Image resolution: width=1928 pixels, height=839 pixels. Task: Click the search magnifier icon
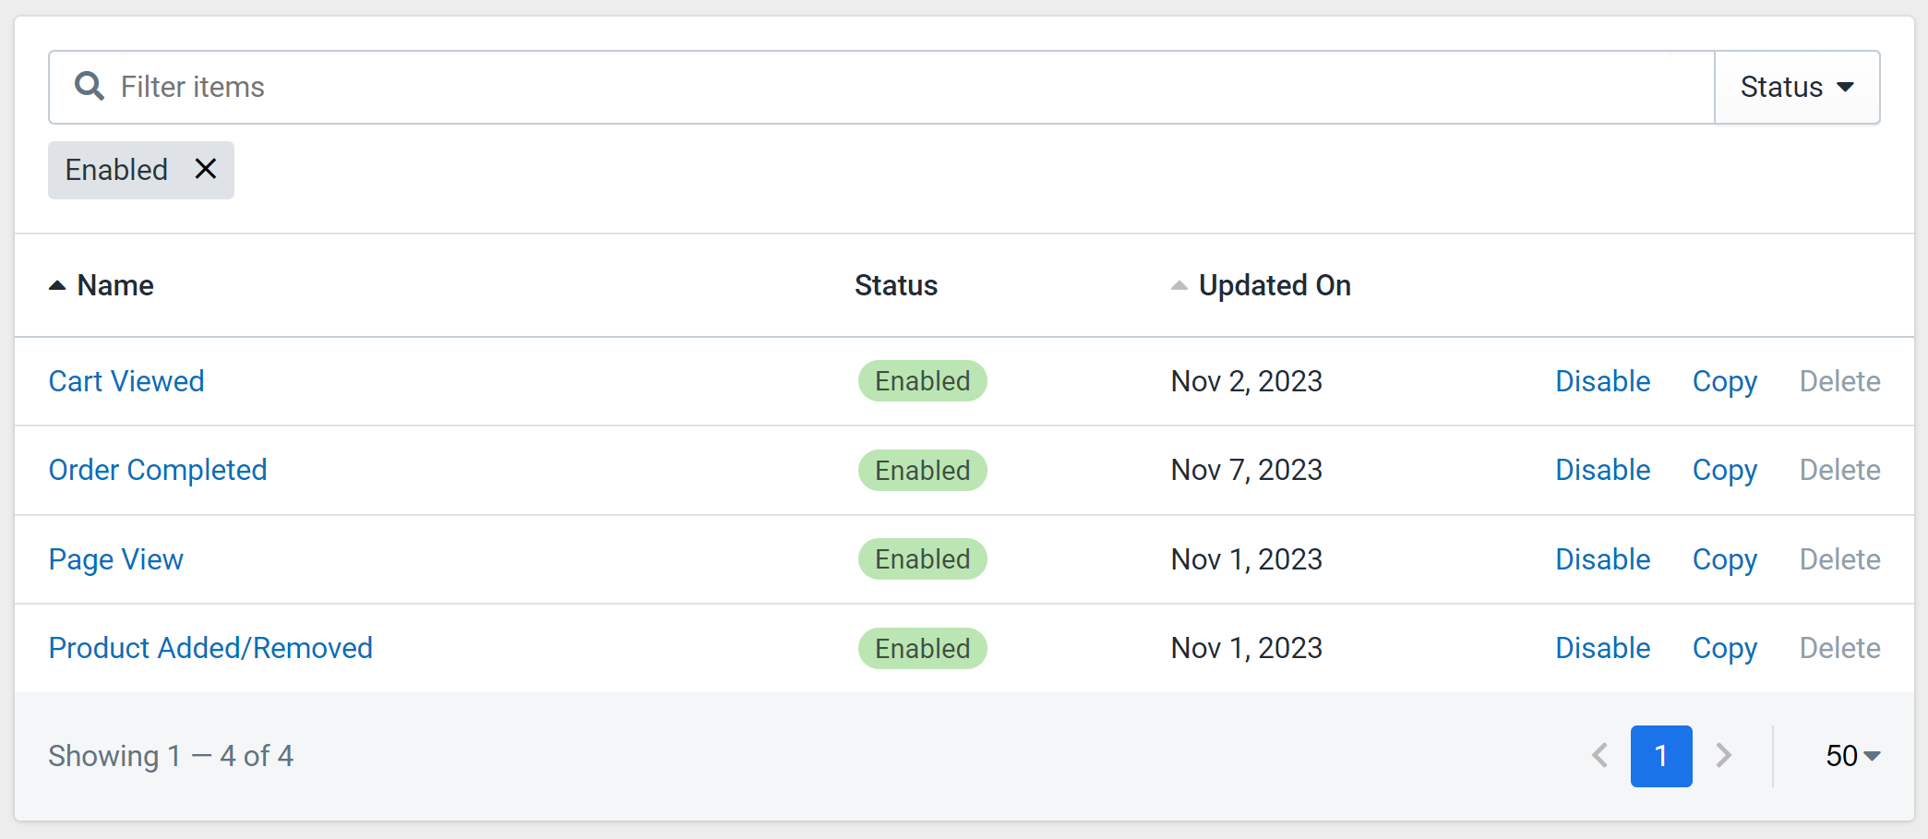pyautogui.click(x=89, y=86)
